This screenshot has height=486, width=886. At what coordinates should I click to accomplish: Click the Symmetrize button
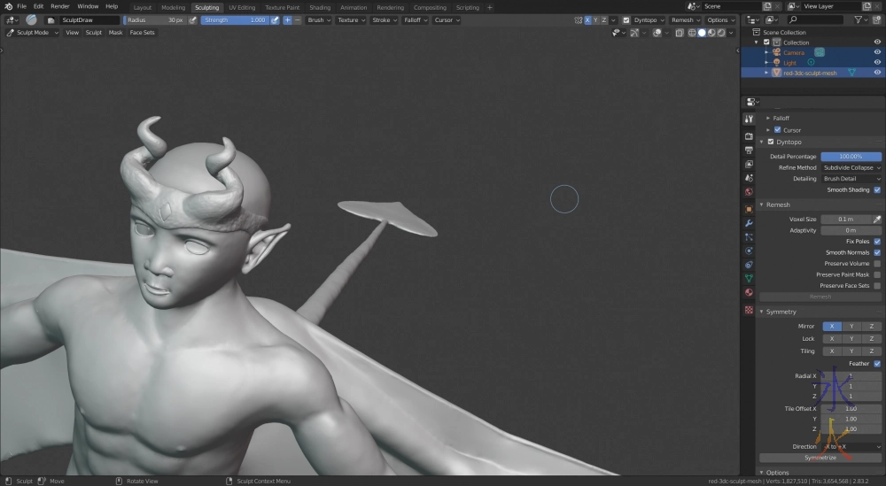(820, 458)
